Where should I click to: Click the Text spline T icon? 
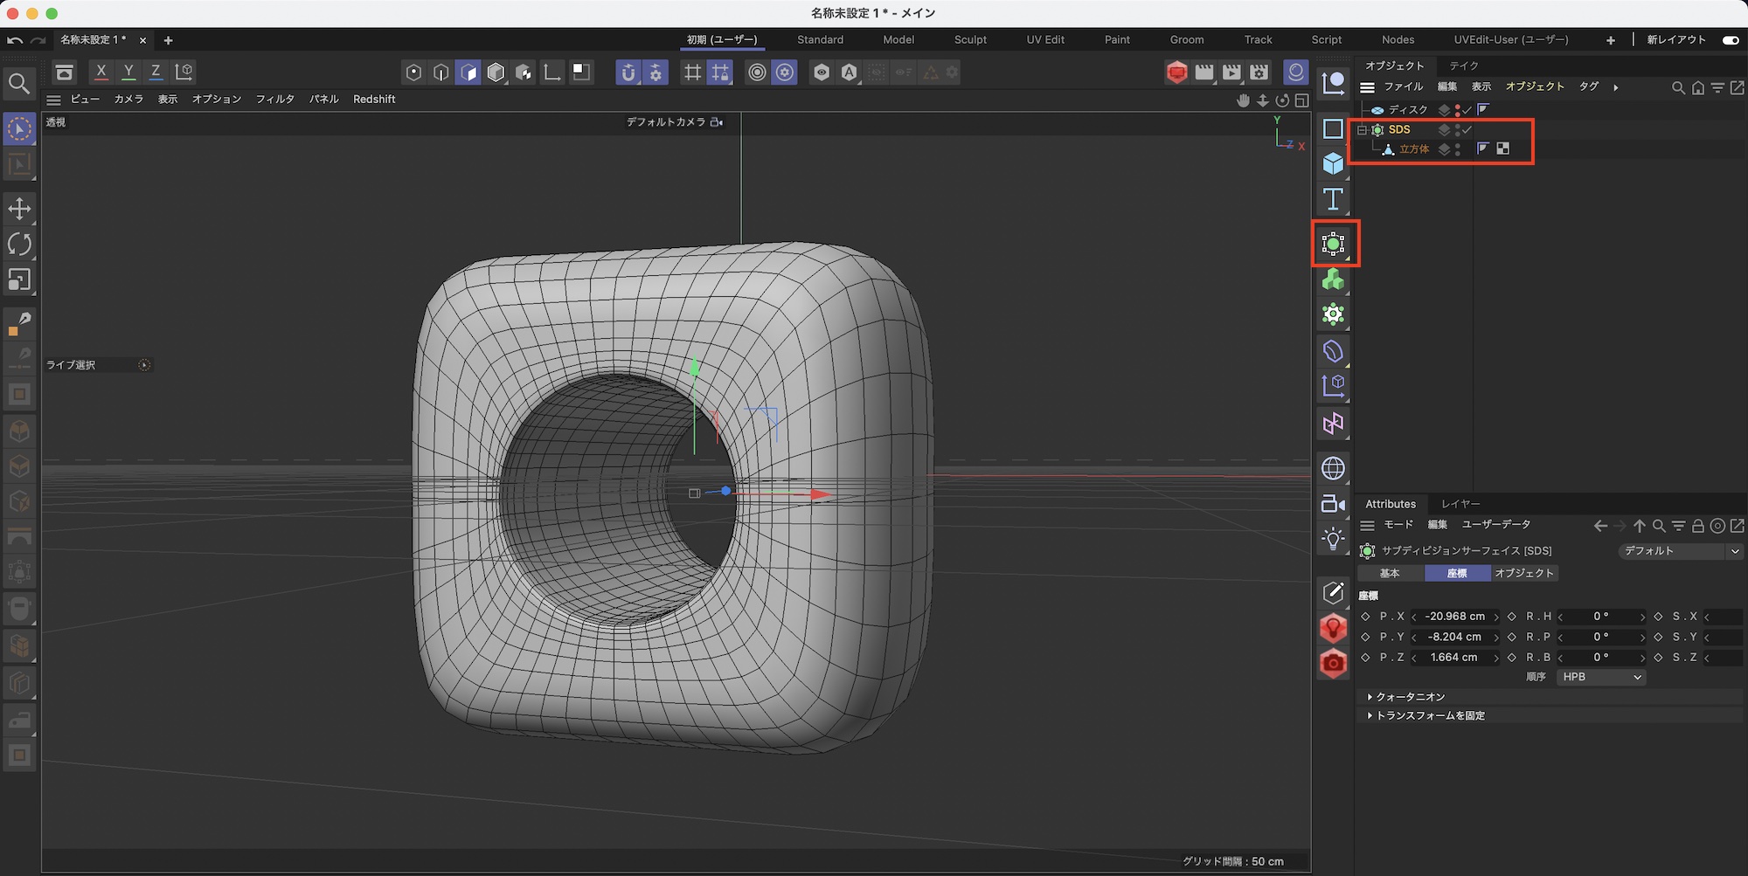pyautogui.click(x=1333, y=199)
